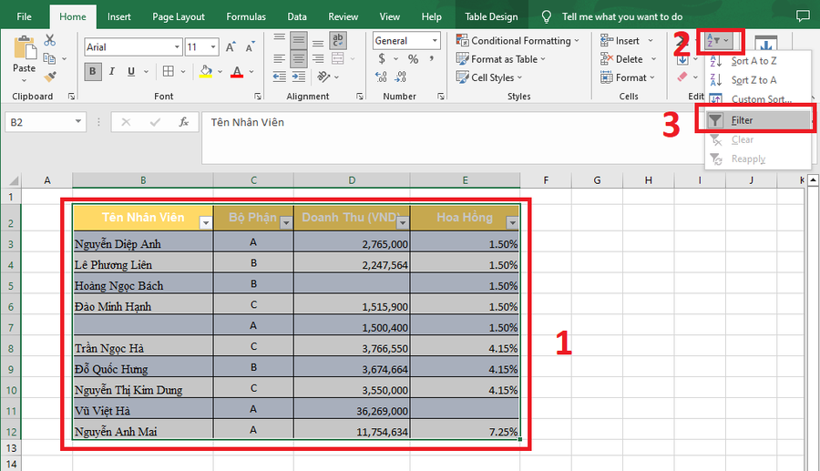Click the Fill Color paint bucket
Image resolution: width=820 pixels, height=471 pixels.
206,72
